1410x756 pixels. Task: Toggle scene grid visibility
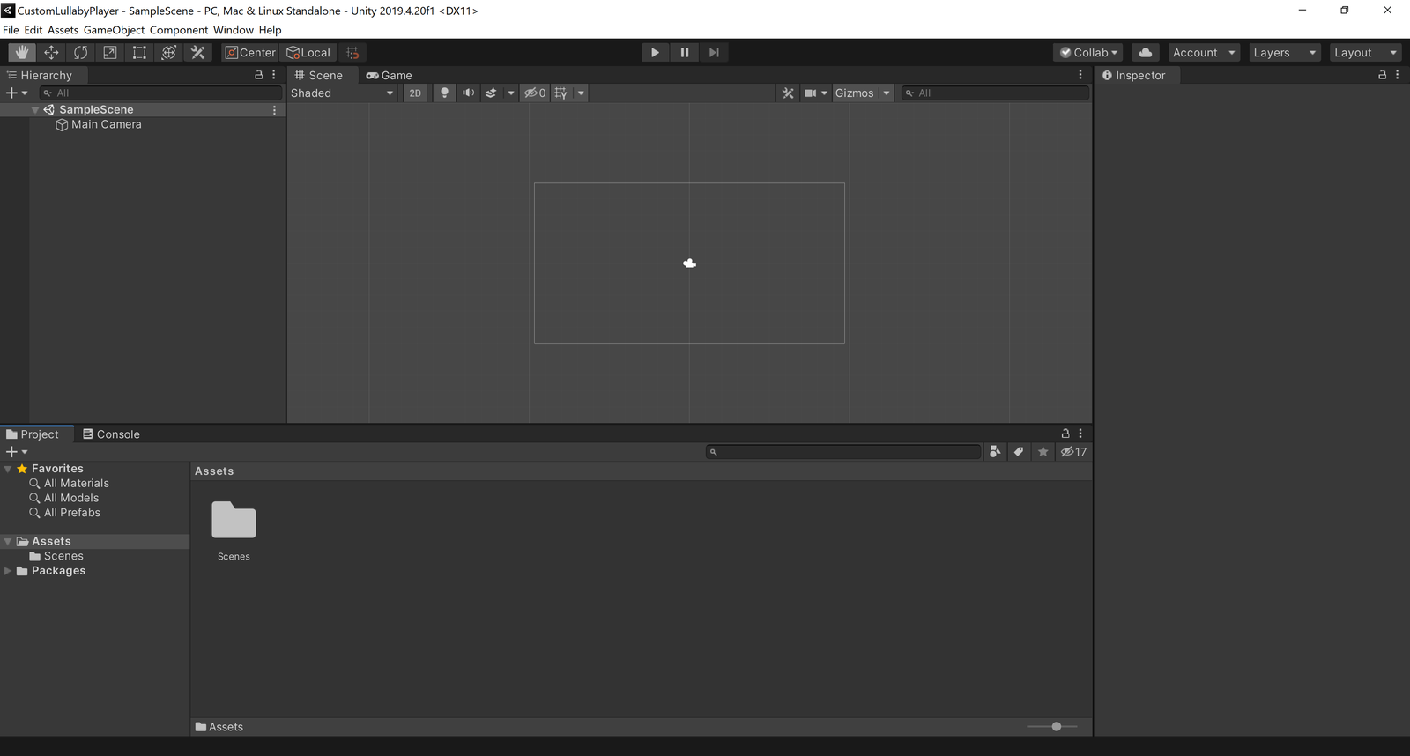561,93
